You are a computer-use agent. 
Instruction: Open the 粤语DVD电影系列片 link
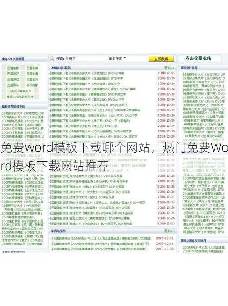[x=20, y=97]
